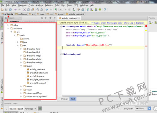
Task: Click the Attach debugger icon
Action: coord(73,10)
